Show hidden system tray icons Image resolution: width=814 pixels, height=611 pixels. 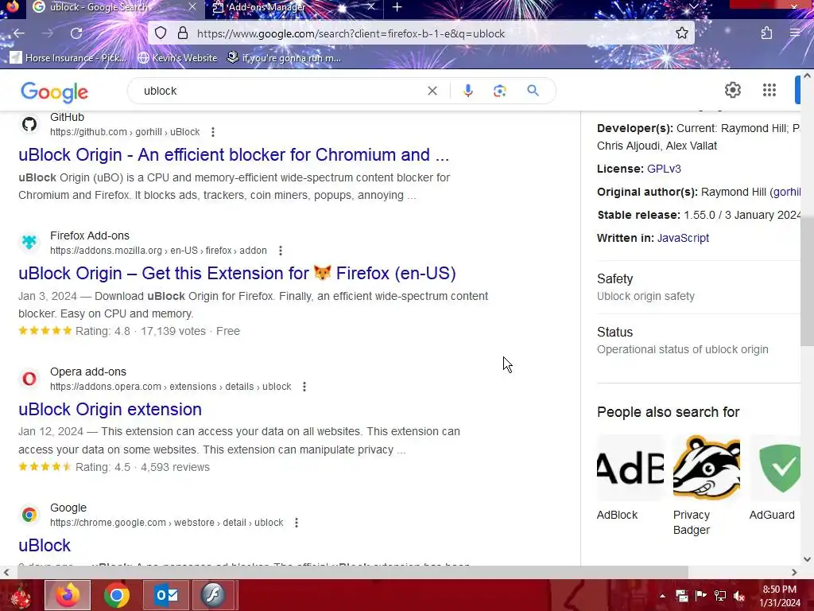point(662,596)
